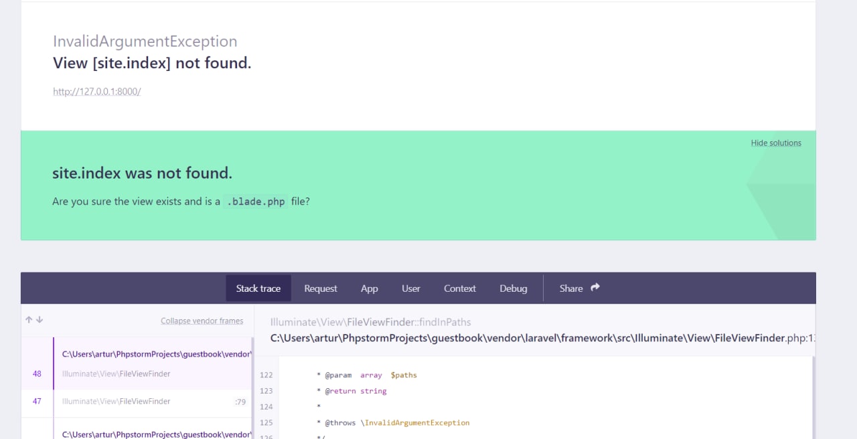Click '@param array $paths' code line
Image resolution: width=857 pixels, height=439 pixels.
[367, 375]
